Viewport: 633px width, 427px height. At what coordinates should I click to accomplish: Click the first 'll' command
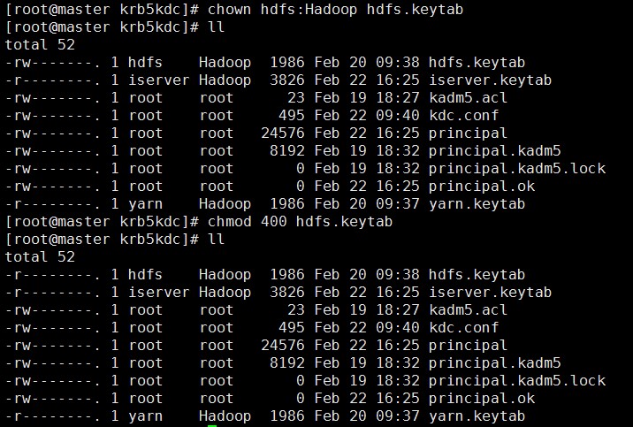216,27
